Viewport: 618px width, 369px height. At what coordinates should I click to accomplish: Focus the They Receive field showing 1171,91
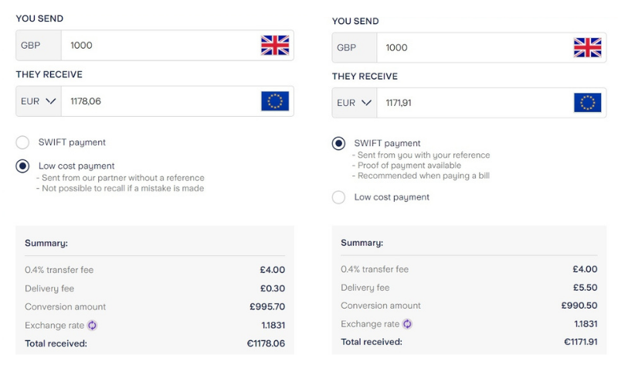471,103
